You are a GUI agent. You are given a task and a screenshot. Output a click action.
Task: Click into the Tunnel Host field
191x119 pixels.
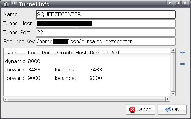point(106,24)
